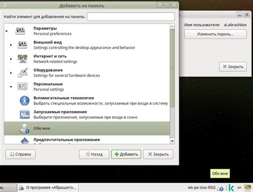Go back with the Назад button
The image size is (253, 192).
pos(94,154)
